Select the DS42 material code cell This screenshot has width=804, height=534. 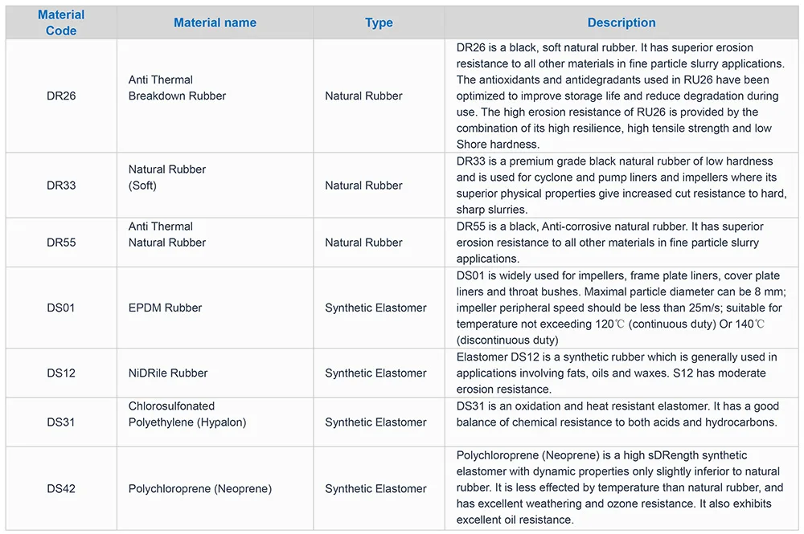(61, 488)
